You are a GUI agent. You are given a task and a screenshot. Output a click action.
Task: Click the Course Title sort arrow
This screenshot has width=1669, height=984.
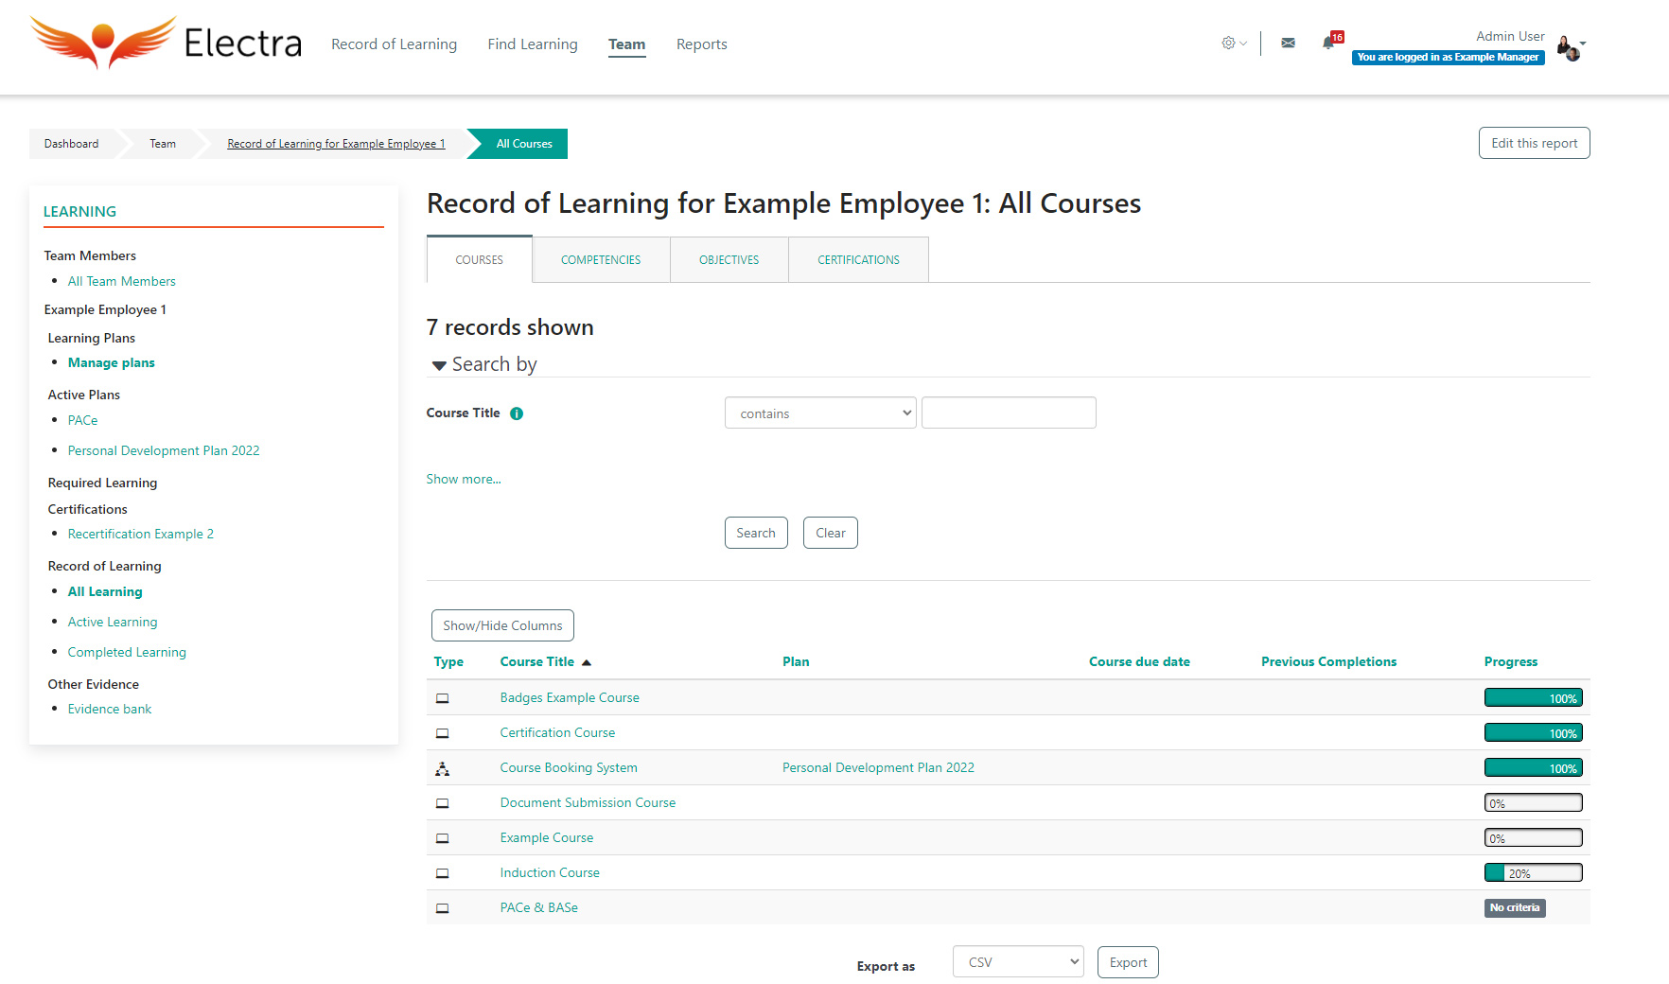click(587, 662)
